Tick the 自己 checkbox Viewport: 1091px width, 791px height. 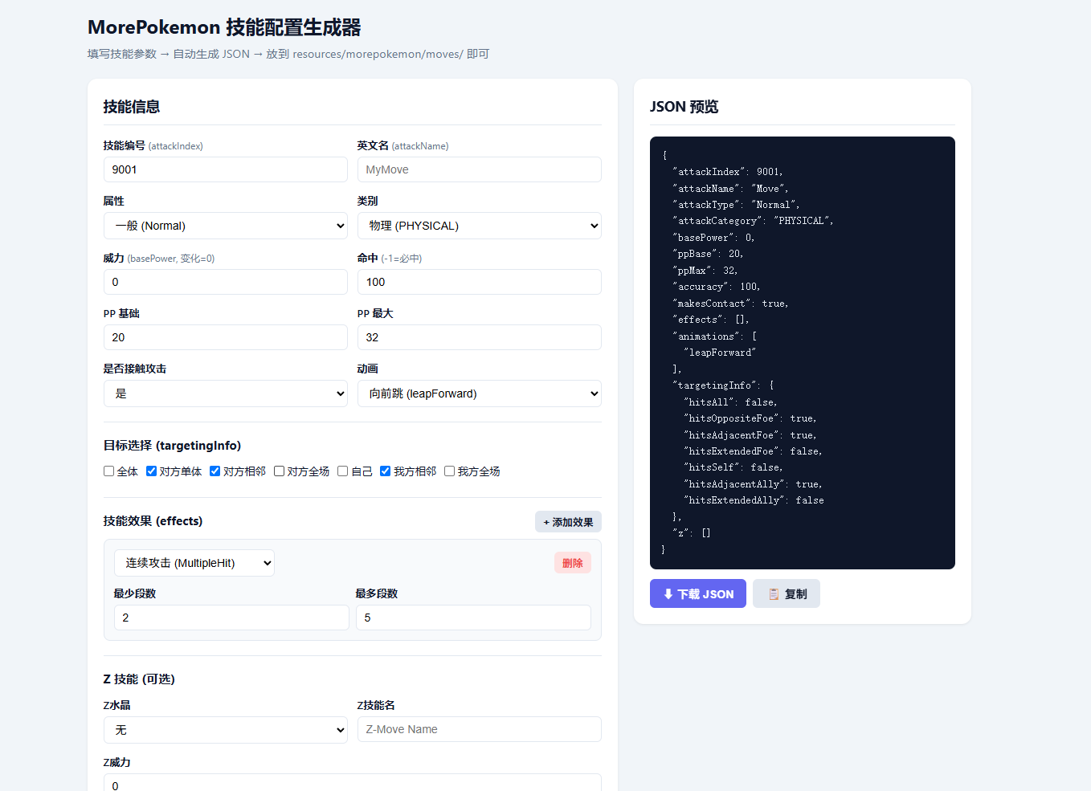click(x=342, y=471)
